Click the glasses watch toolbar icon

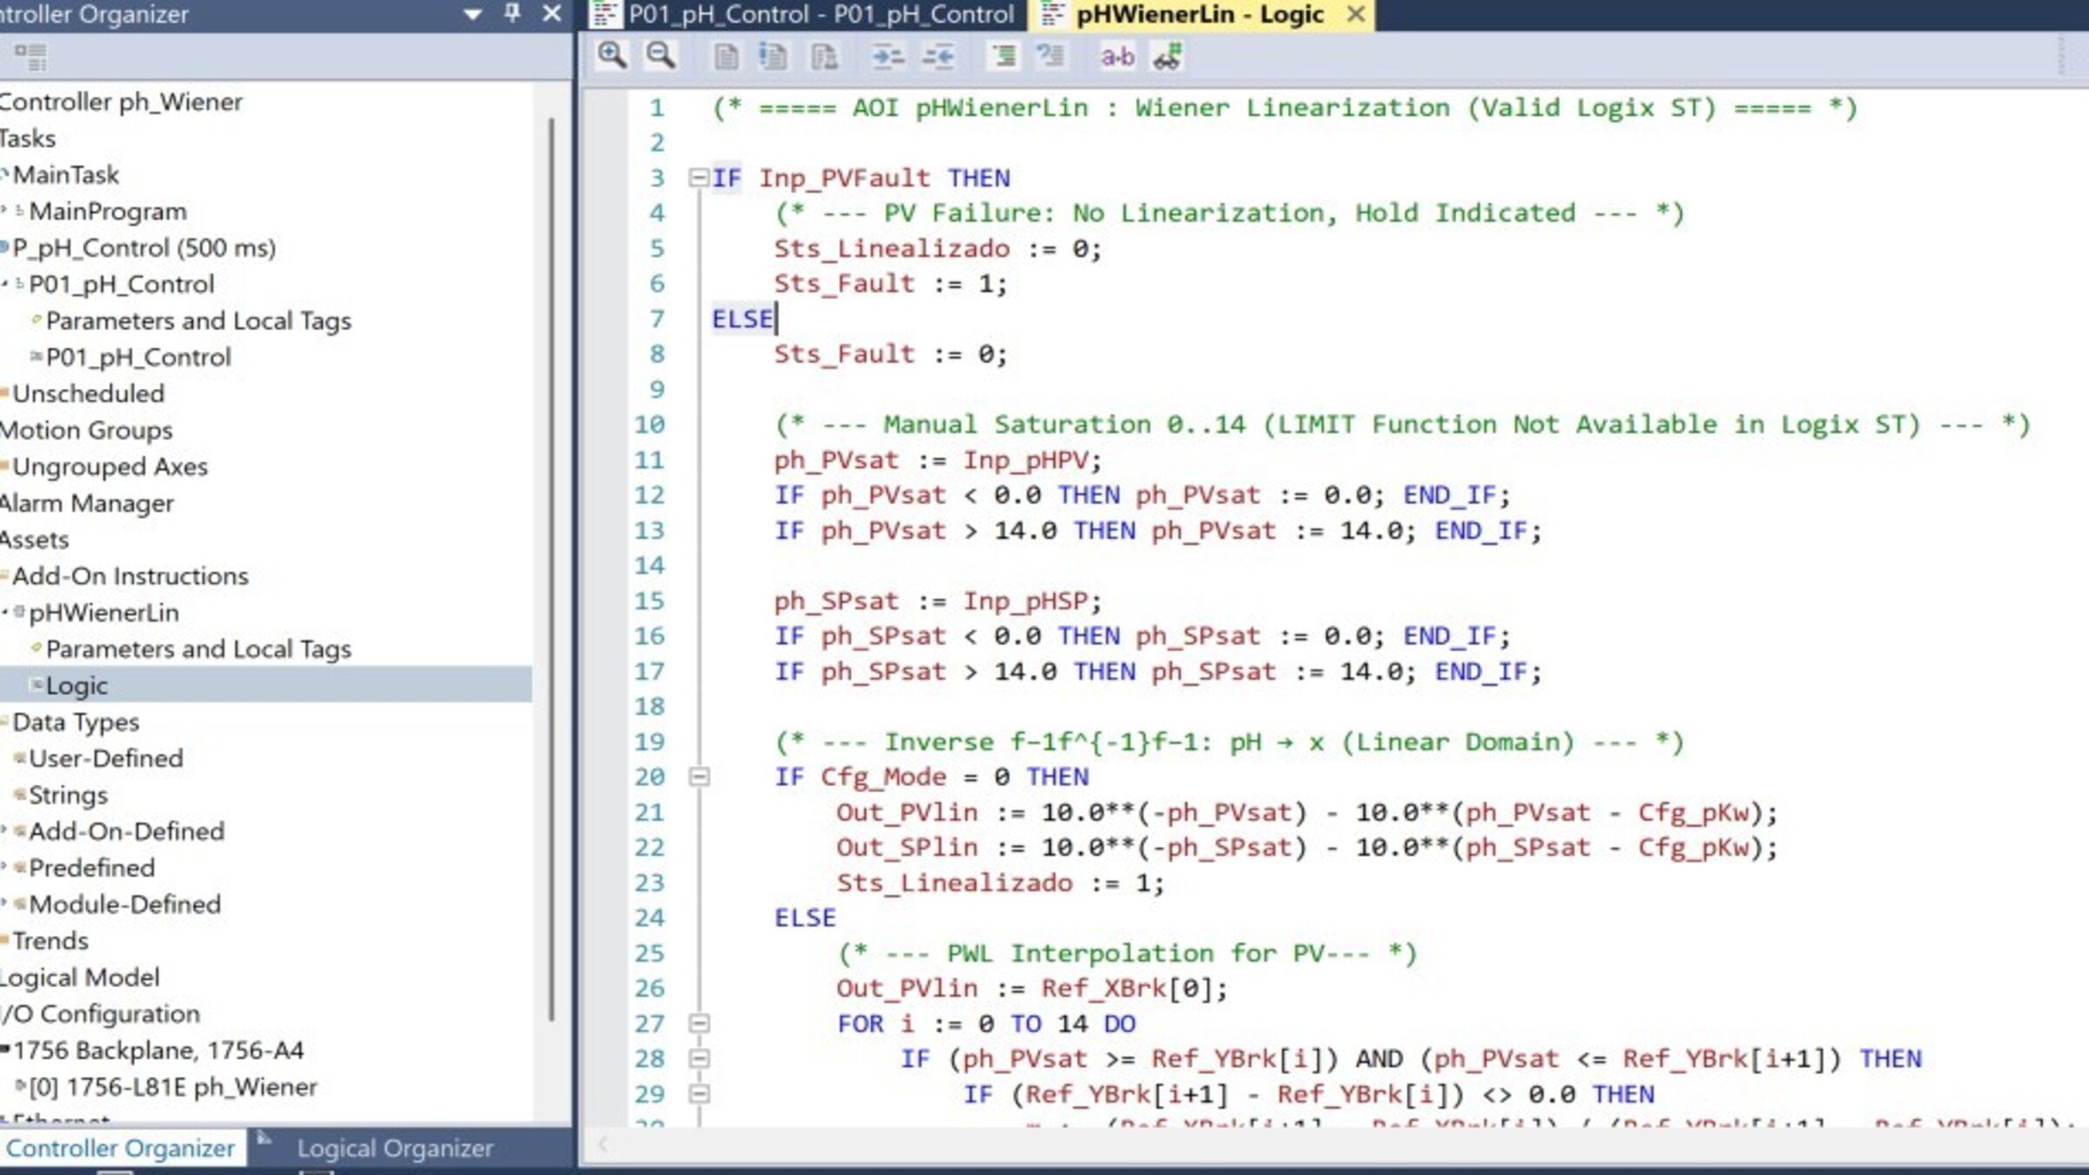pos(1167,57)
